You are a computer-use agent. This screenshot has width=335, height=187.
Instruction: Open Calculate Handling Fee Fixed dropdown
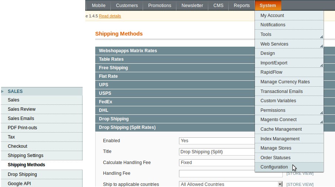[x=217, y=163]
